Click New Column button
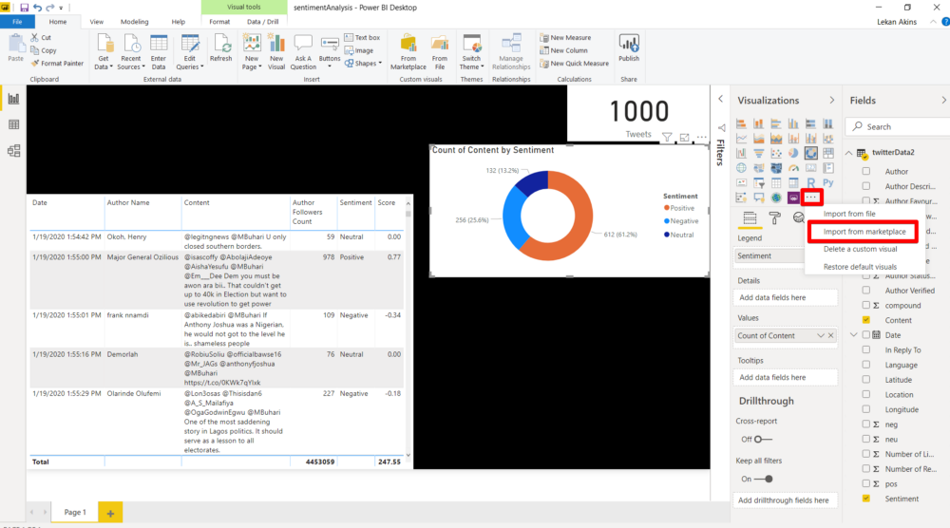The image size is (950, 528). tap(563, 50)
